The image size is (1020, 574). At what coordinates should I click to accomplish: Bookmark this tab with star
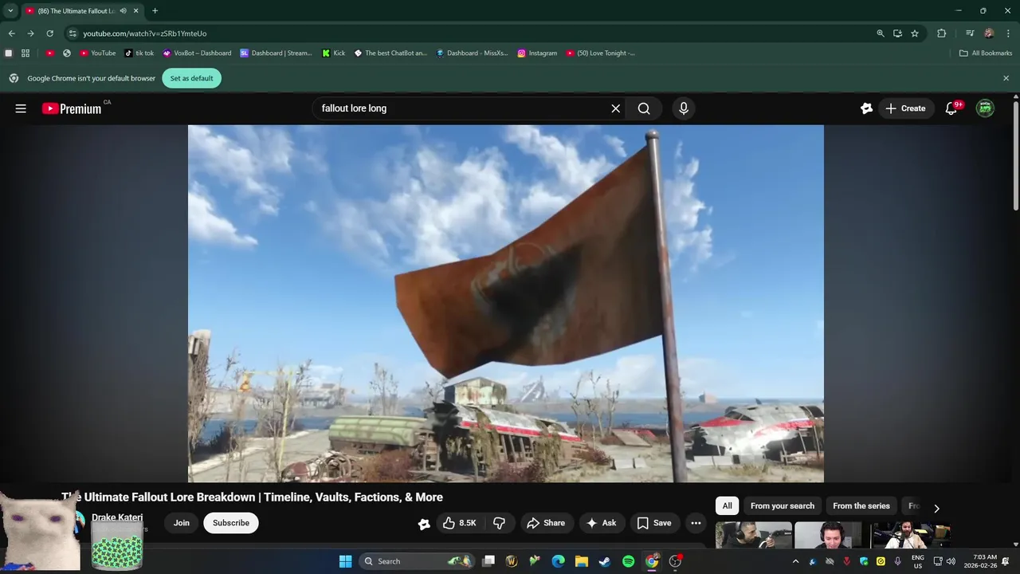tap(915, 33)
